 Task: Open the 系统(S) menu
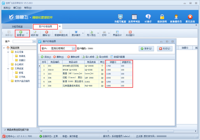7,8
